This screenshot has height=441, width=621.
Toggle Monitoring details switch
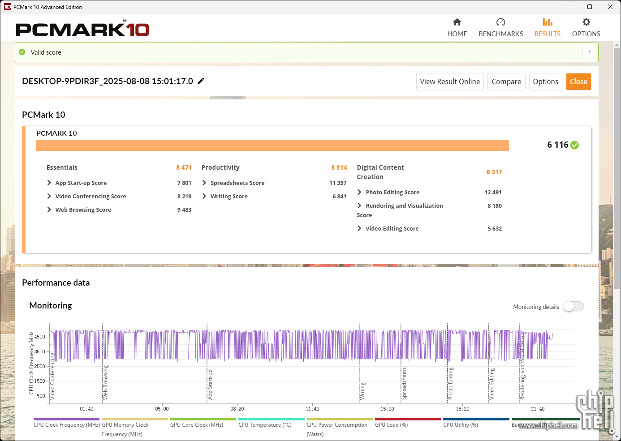click(574, 307)
